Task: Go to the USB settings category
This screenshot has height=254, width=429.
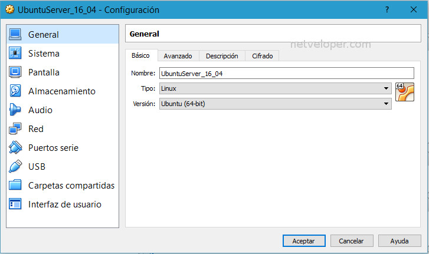Action: tap(63, 166)
